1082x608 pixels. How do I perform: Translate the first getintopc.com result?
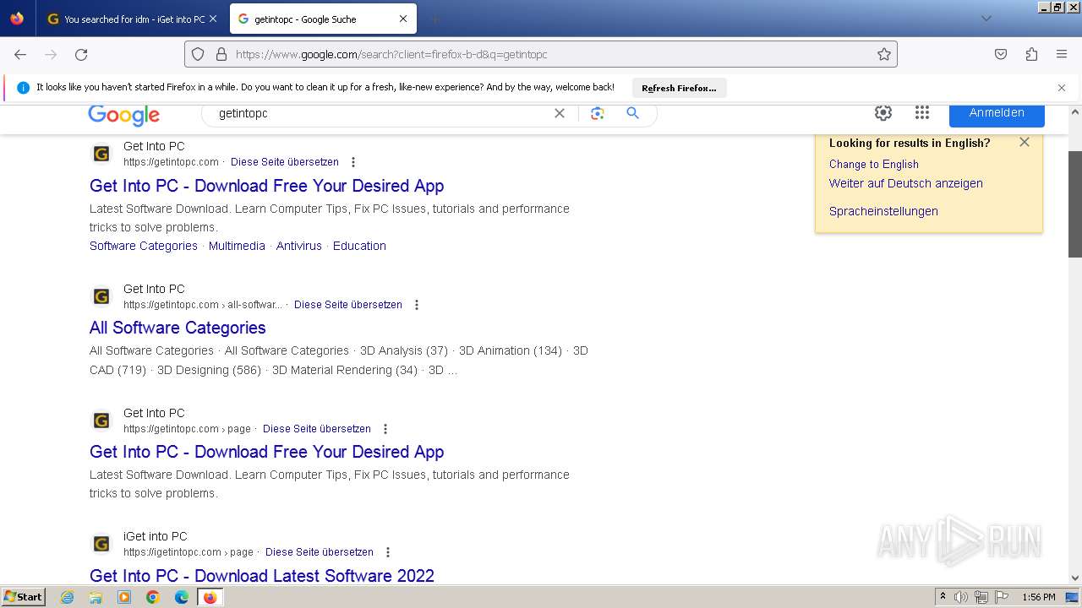click(x=285, y=162)
